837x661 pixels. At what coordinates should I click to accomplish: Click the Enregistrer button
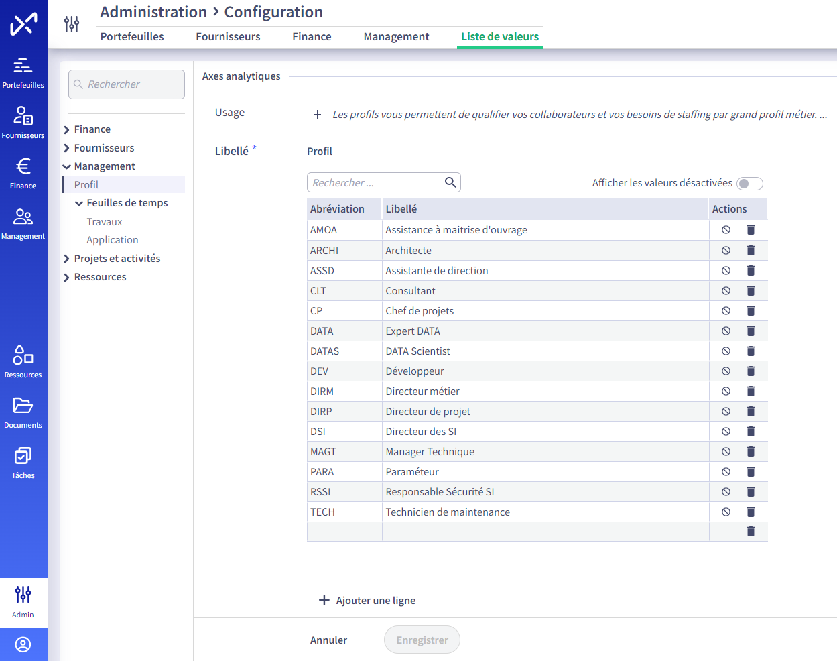pyautogui.click(x=422, y=640)
